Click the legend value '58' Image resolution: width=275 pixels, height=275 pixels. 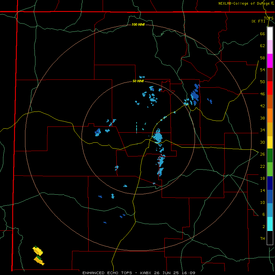tap(262, 58)
